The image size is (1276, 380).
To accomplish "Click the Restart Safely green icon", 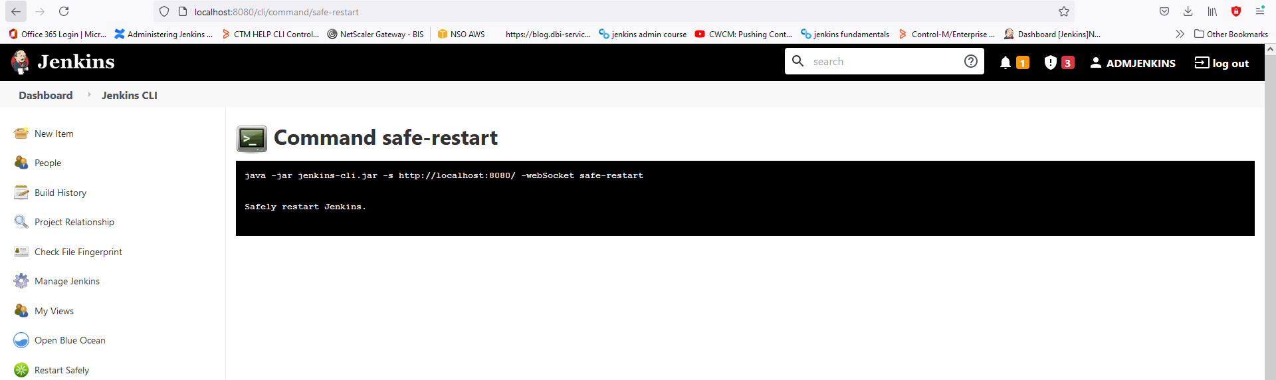I will 21,370.
